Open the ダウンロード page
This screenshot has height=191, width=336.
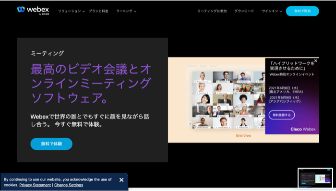[244, 11]
